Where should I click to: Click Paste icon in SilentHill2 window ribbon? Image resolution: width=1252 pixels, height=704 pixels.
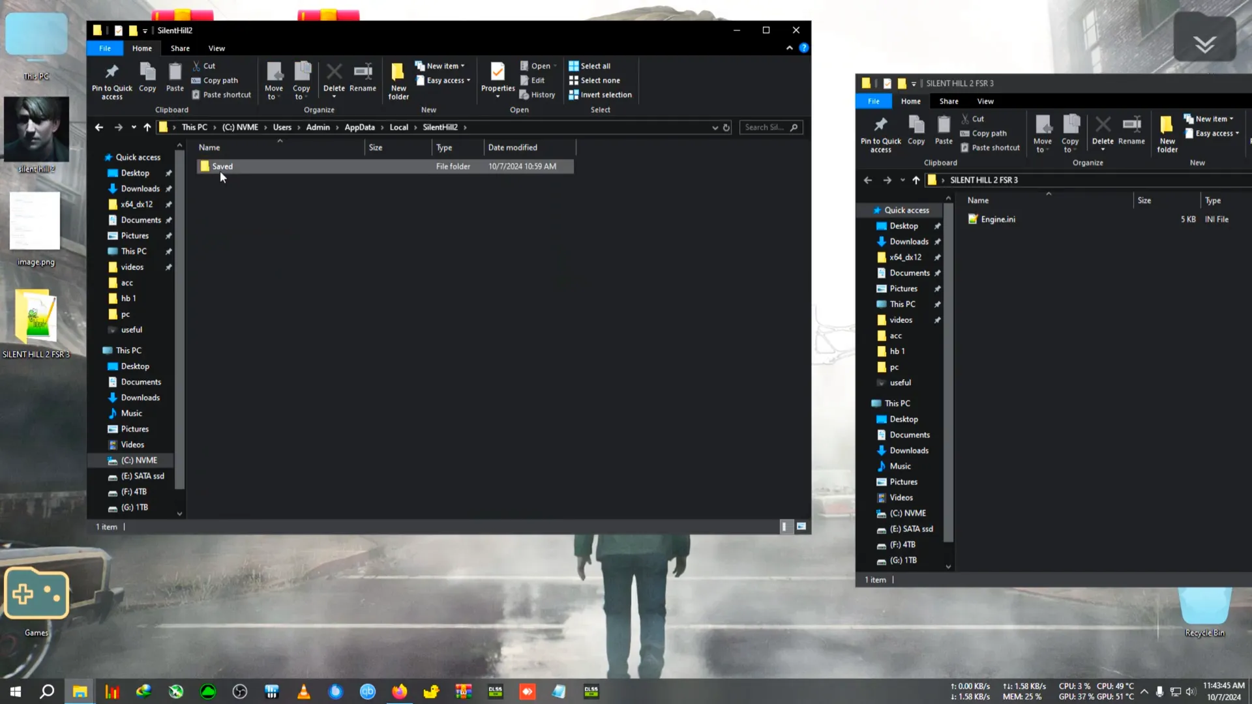[x=175, y=78]
